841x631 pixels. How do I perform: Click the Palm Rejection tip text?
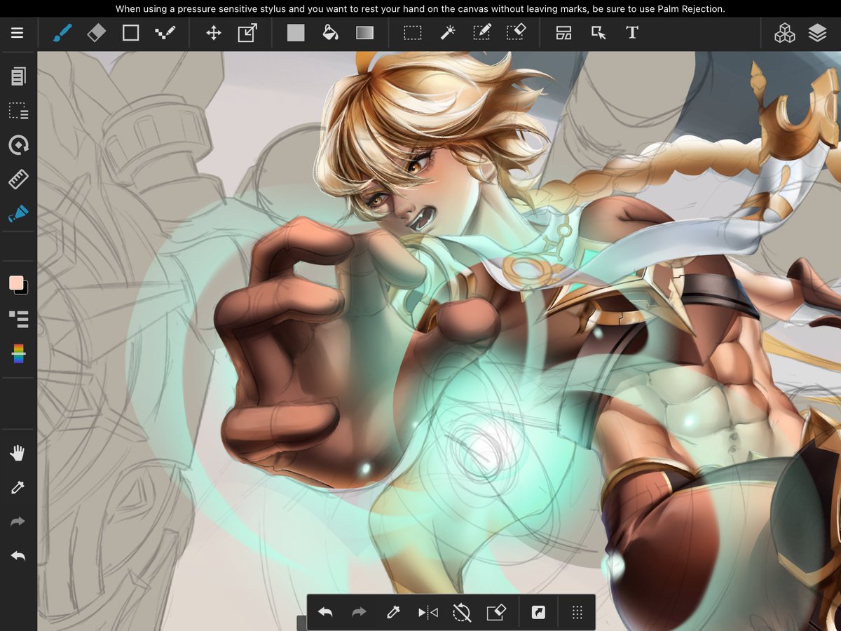pyautogui.click(x=420, y=9)
